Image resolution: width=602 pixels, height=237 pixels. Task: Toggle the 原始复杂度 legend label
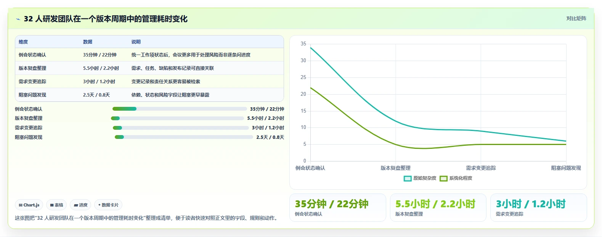[x=425, y=178]
